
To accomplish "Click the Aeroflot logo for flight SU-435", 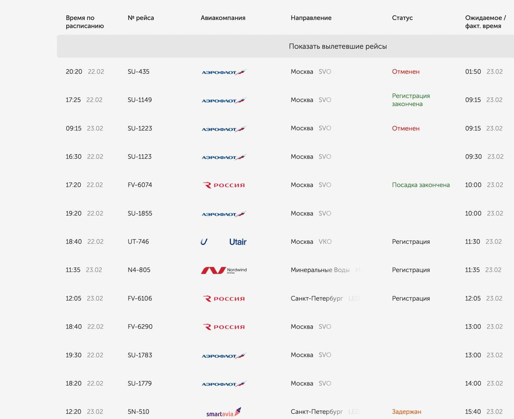I will pos(224,72).
